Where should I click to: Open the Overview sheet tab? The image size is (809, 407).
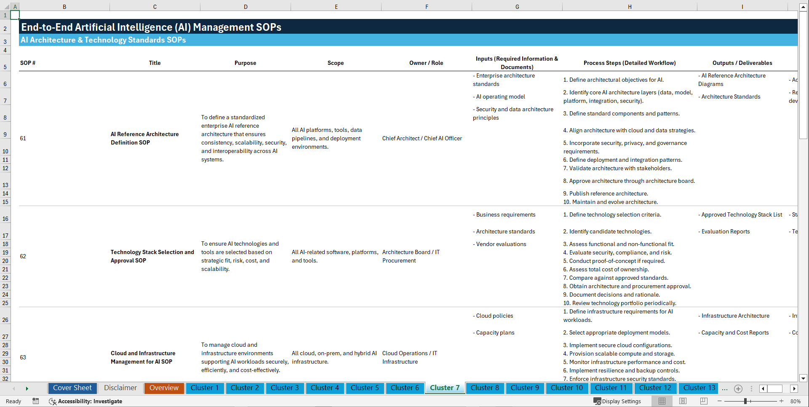(164, 388)
